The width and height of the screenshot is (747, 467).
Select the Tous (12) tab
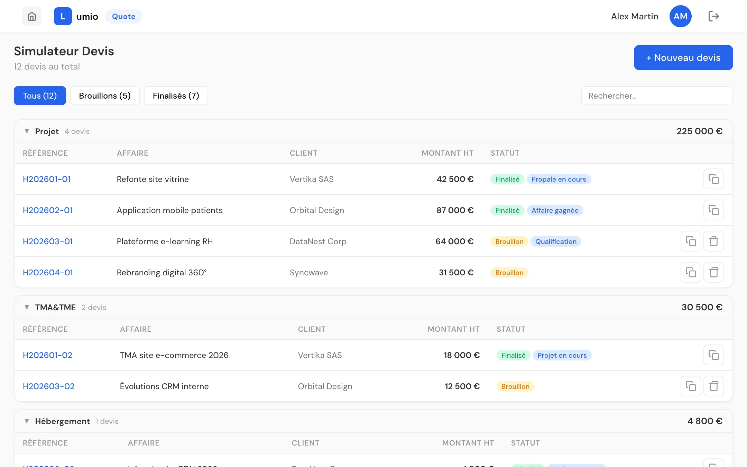(x=40, y=95)
